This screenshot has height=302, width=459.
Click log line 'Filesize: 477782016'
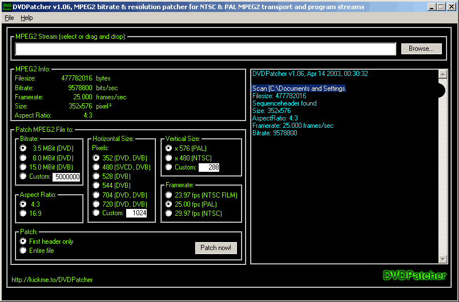point(279,96)
